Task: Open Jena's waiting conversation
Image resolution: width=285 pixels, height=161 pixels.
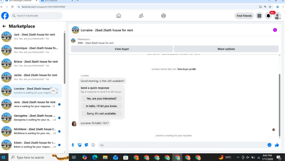Action: pyautogui.click(x=31, y=104)
